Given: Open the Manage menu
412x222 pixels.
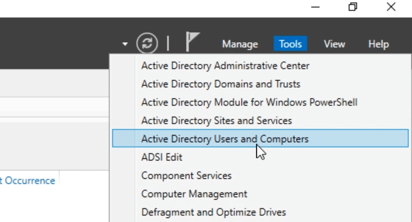Looking at the screenshot, I should pyautogui.click(x=240, y=44).
